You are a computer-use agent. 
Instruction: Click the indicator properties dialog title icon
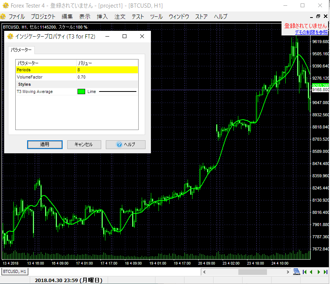(x=10, y=36)
